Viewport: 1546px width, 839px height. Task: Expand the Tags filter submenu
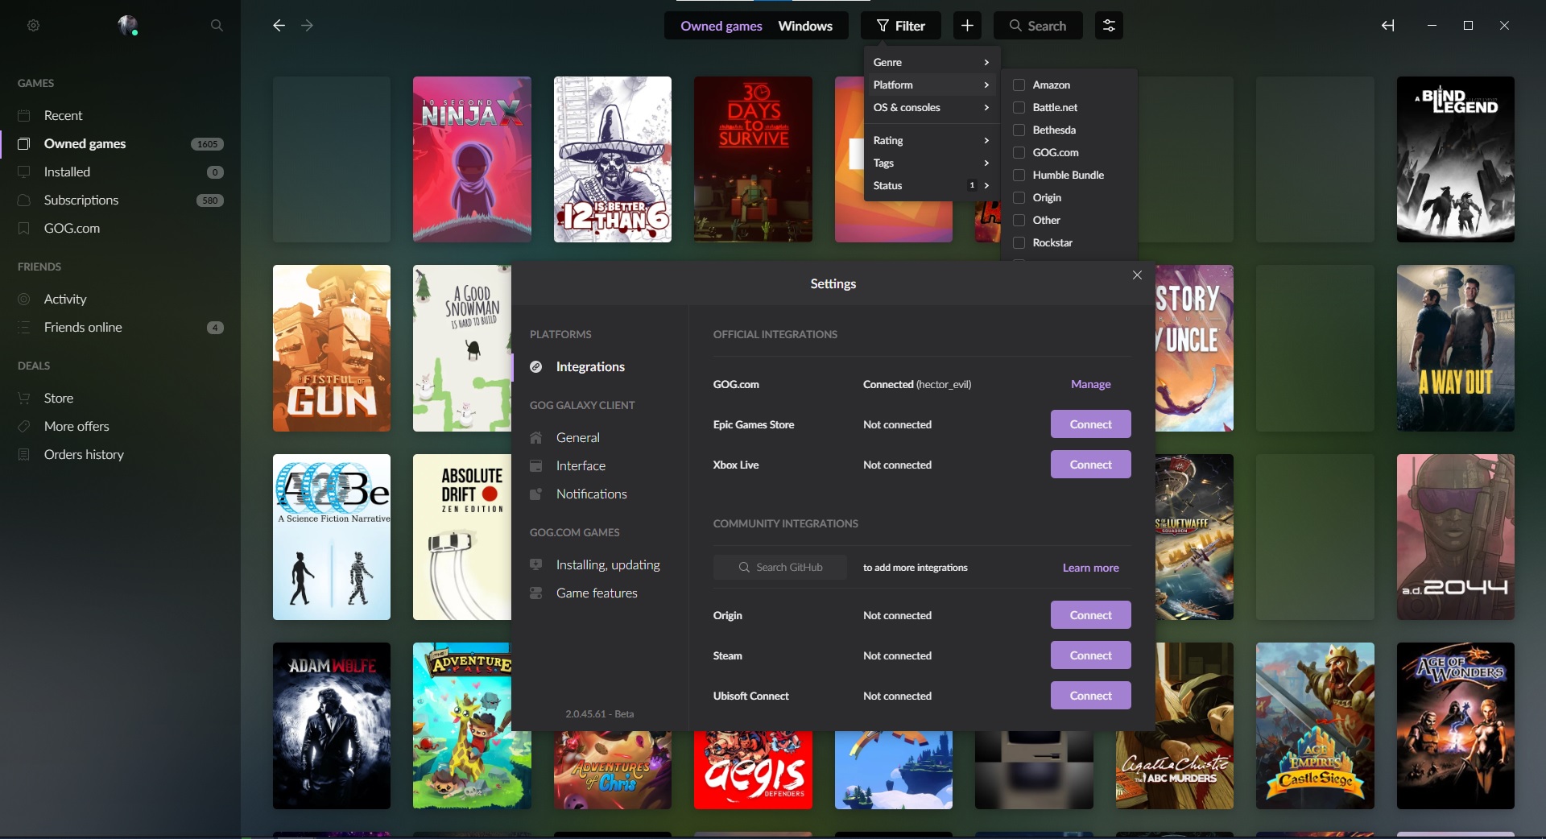click(932, 163)
